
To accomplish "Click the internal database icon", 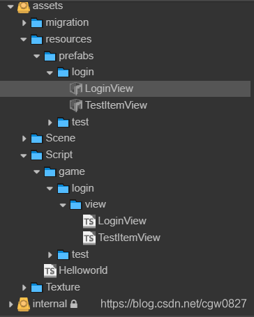I will [x=24, y=304].
